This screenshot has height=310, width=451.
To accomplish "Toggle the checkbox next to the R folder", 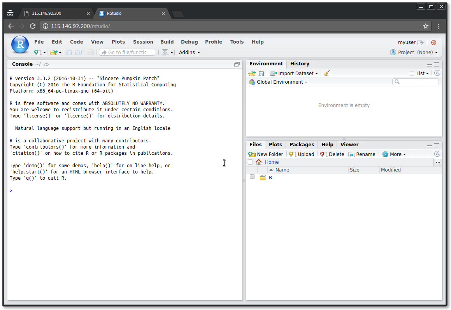I will click(252, 177).
